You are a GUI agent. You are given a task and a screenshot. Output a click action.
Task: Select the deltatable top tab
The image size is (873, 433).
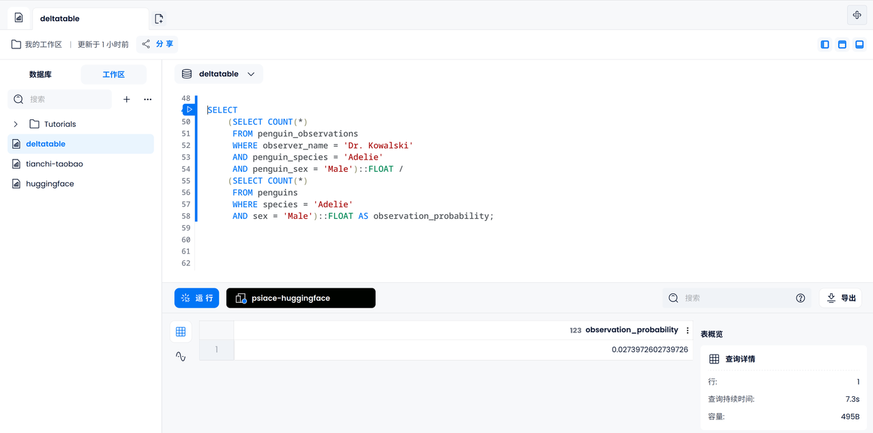[x=89, y=18]
